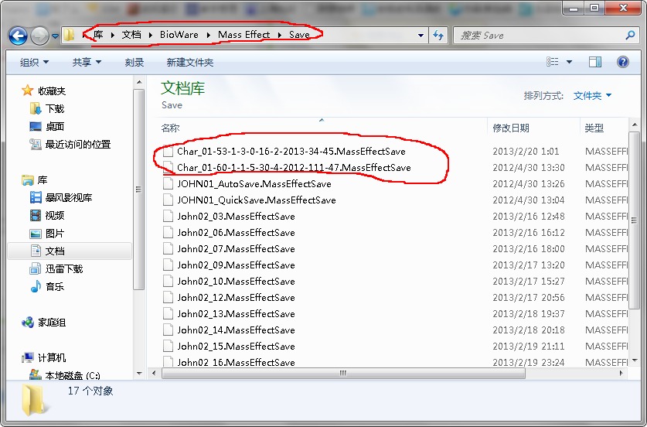647x427 pixels.
Task: Sort by the 类型 column header
Action: click(594, 128)
